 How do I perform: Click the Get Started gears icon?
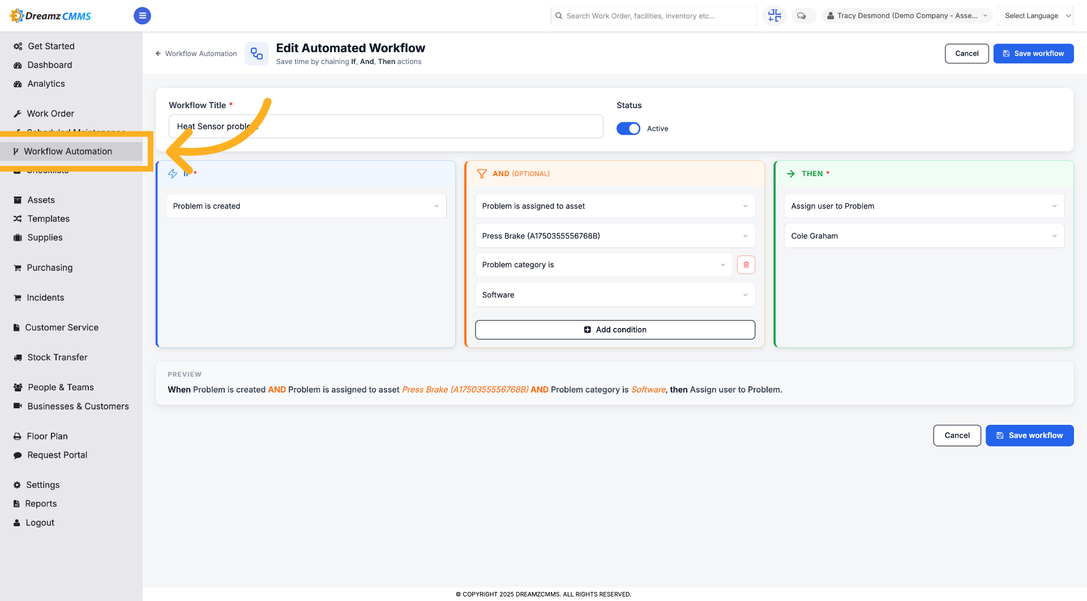18,46
